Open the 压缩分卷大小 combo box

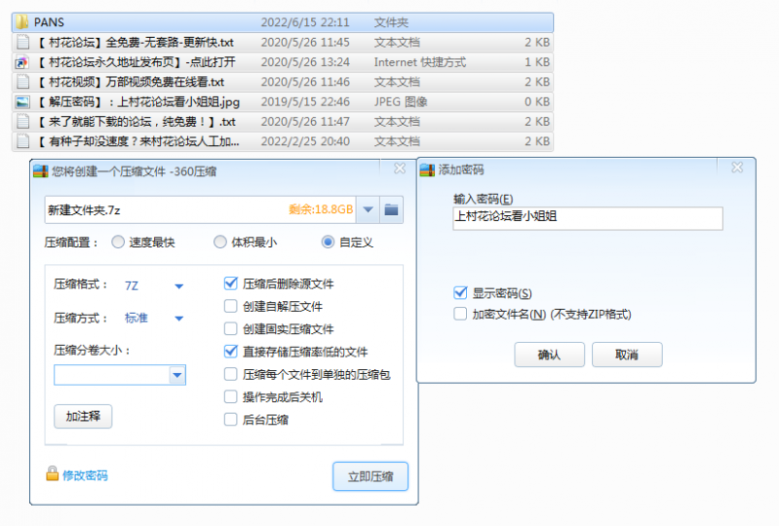176,375
